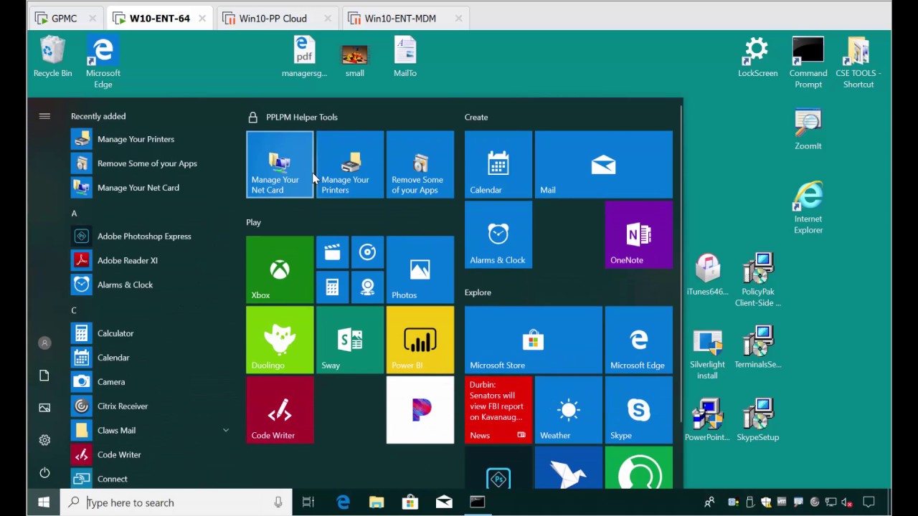The width and height of the screenshot is (918, 516).
Task: Open Task View on the taskbar
Action: (x=308, y=502)
